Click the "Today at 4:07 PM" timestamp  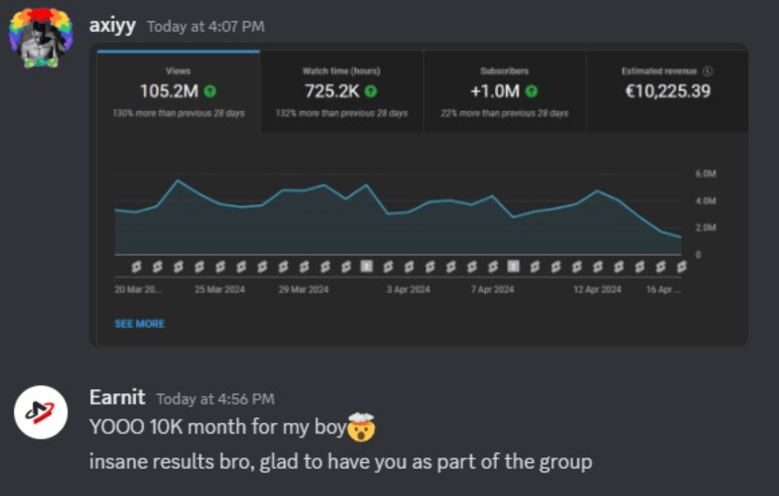(x=206, y=26)
